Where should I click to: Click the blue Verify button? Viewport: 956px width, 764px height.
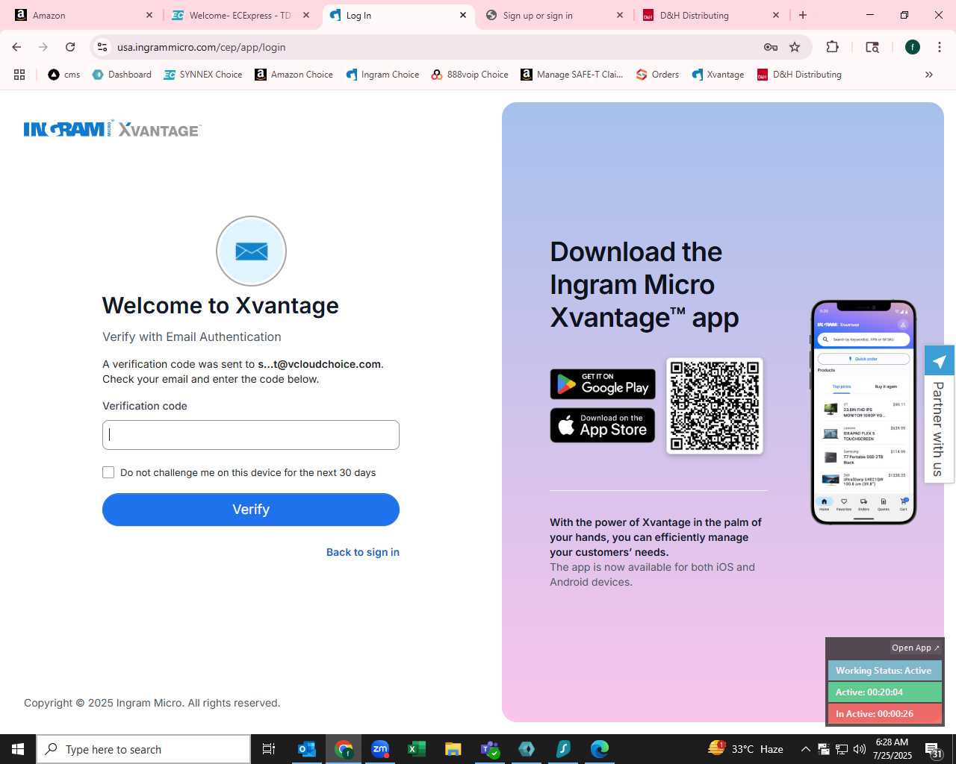coord(251,510)
